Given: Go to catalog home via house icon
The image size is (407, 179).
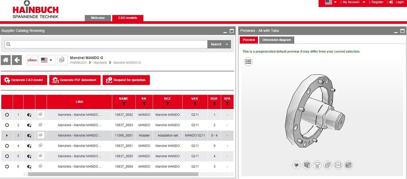Looking at the screenshot, I should pos(6,60).
